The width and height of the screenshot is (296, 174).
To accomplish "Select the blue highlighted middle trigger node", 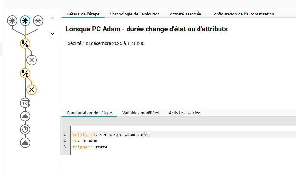I will coord(25,21).
